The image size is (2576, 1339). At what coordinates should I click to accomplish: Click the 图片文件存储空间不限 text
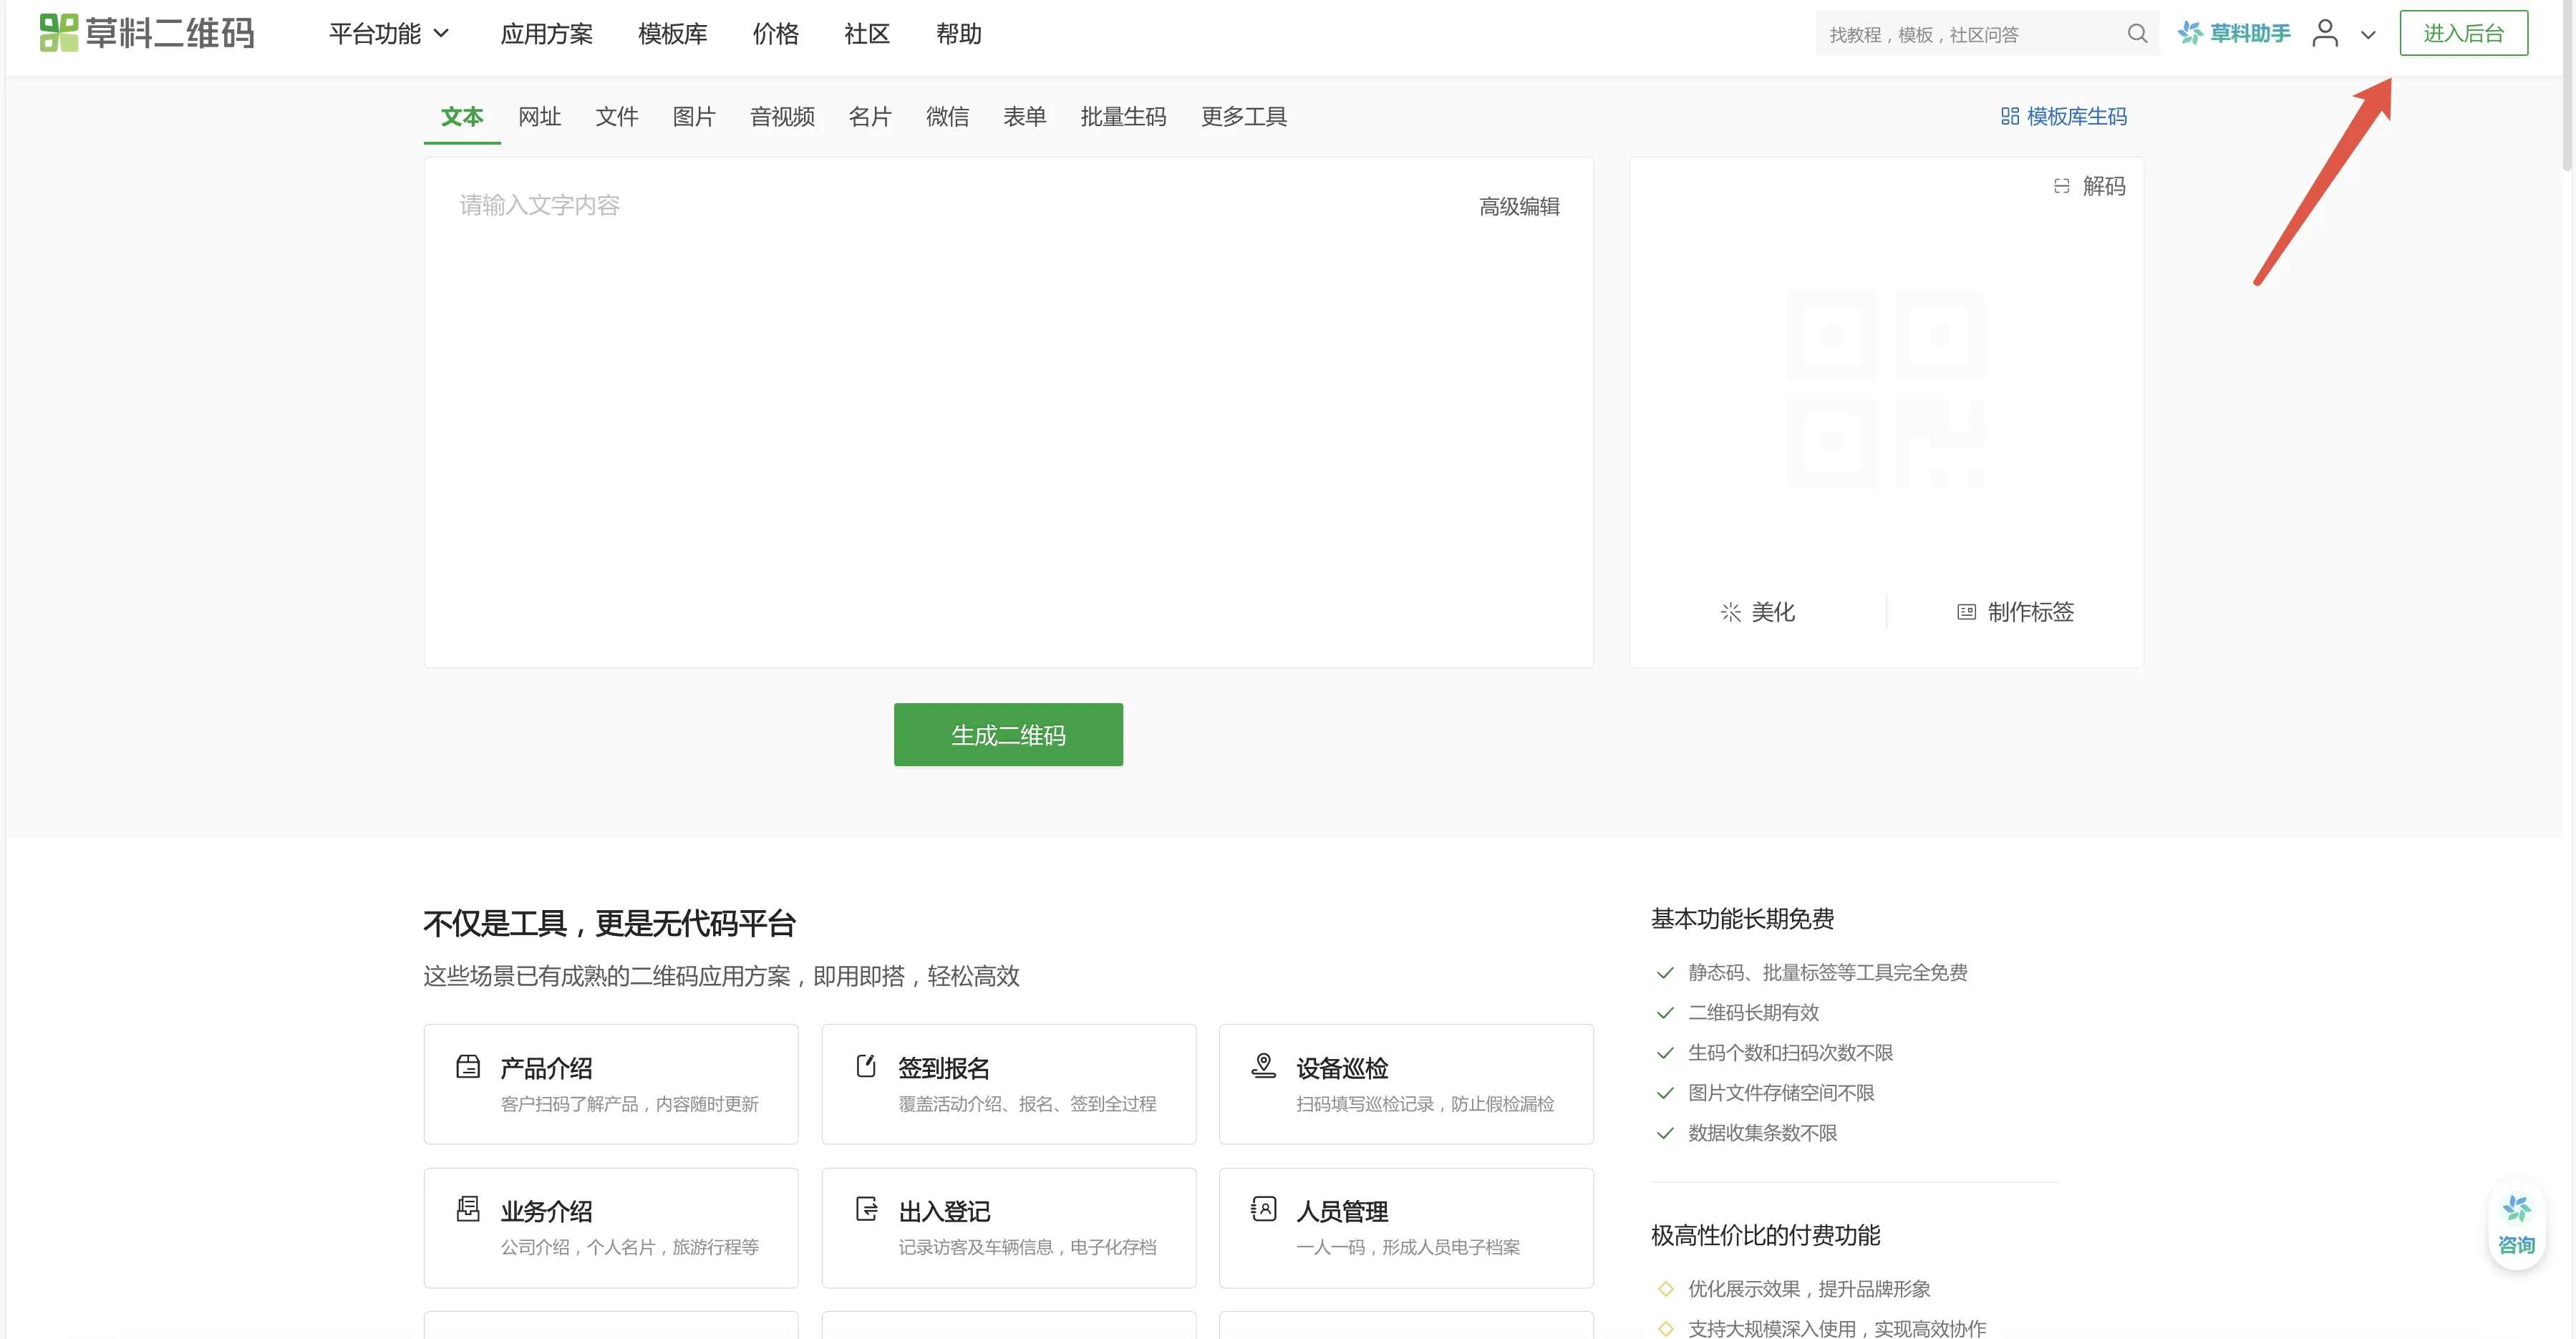(1781, 1092)
